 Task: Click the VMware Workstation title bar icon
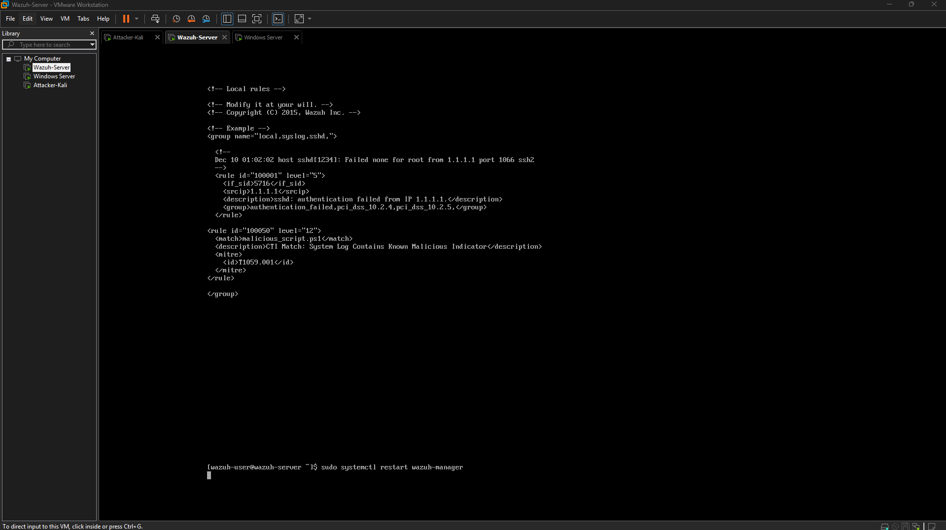(5, 4)
